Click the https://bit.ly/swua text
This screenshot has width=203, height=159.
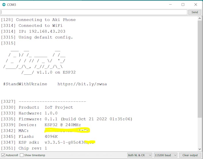(x=82, y=84)
